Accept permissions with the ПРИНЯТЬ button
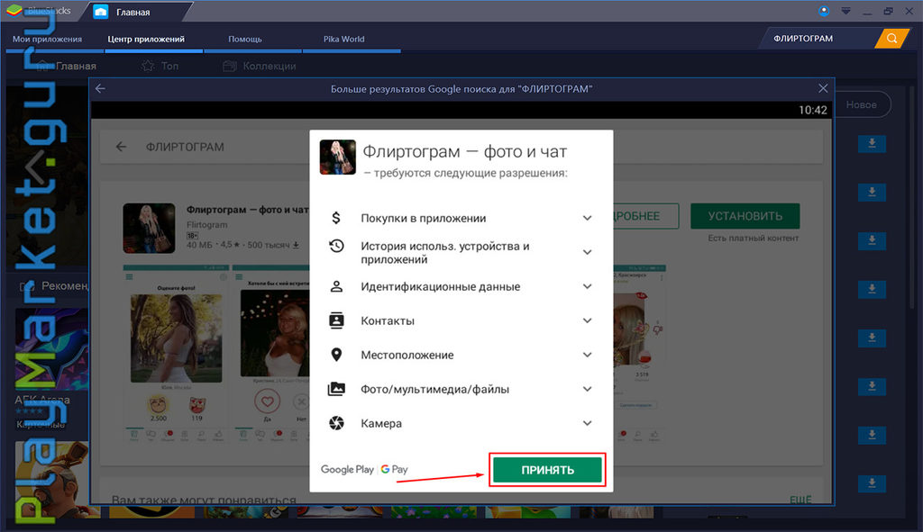This screenshot has height=532, width=923. pos(547,470)
